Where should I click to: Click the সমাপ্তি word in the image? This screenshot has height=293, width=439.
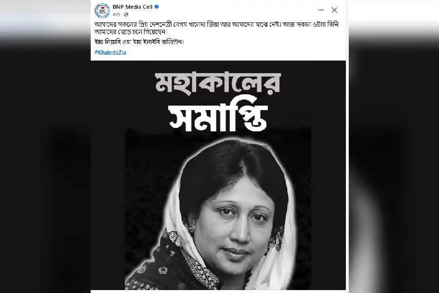[x=218, y=116]
